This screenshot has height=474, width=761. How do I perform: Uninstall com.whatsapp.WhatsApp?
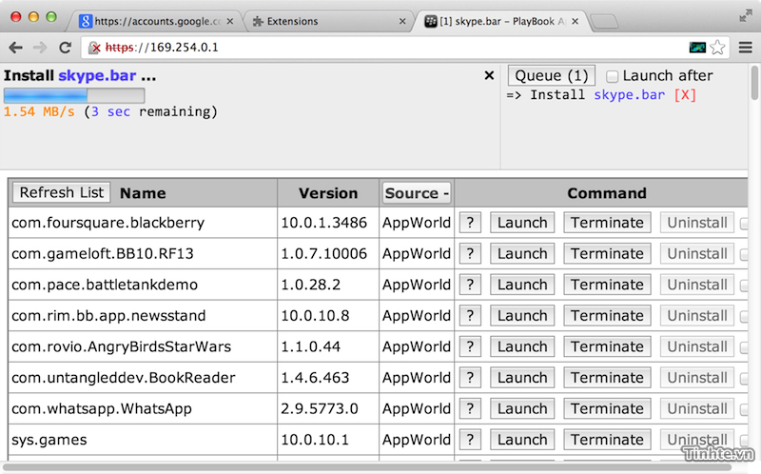point(697,409)
